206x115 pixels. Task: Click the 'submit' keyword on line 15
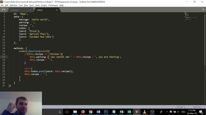[x=23, y=51]
